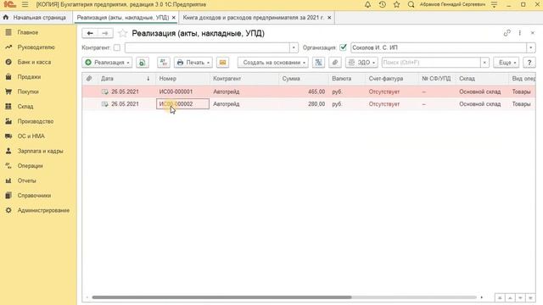The image size is (543, 305).
Task: Open help with question mark button
Action: [529, 62]
